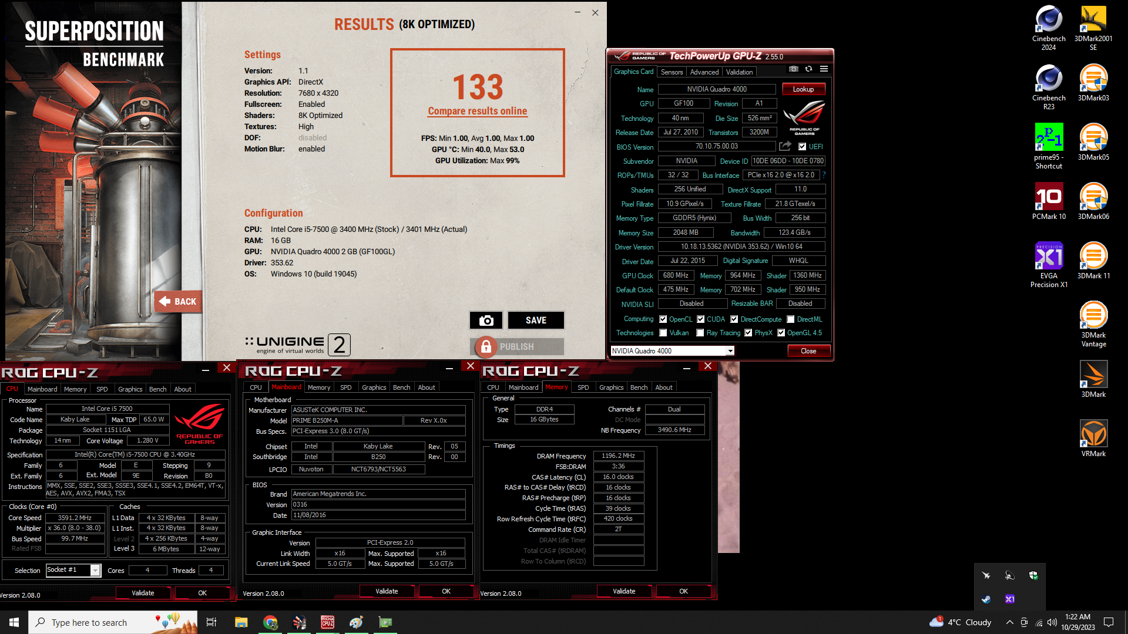The image size is (1128, 634).
Task: Share BIOS version export icon in GPU-Z
Action: pyautogui.click(x=785, y=146)
